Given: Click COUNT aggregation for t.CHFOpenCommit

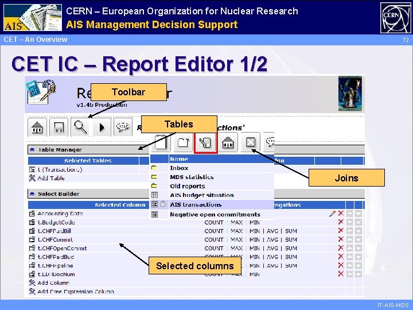Looking at the screenshot, I should point(213,249).
